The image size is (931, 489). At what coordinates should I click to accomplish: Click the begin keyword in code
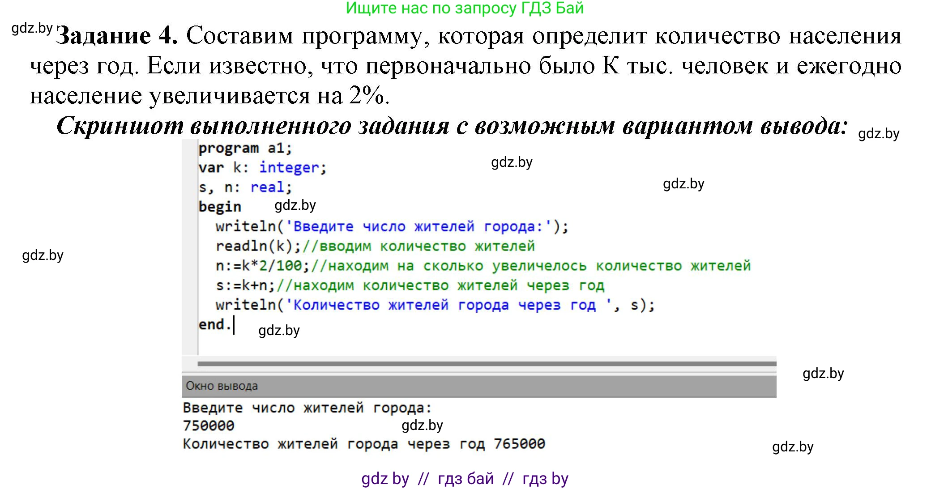pyautogui.click(x=220, y=207)
